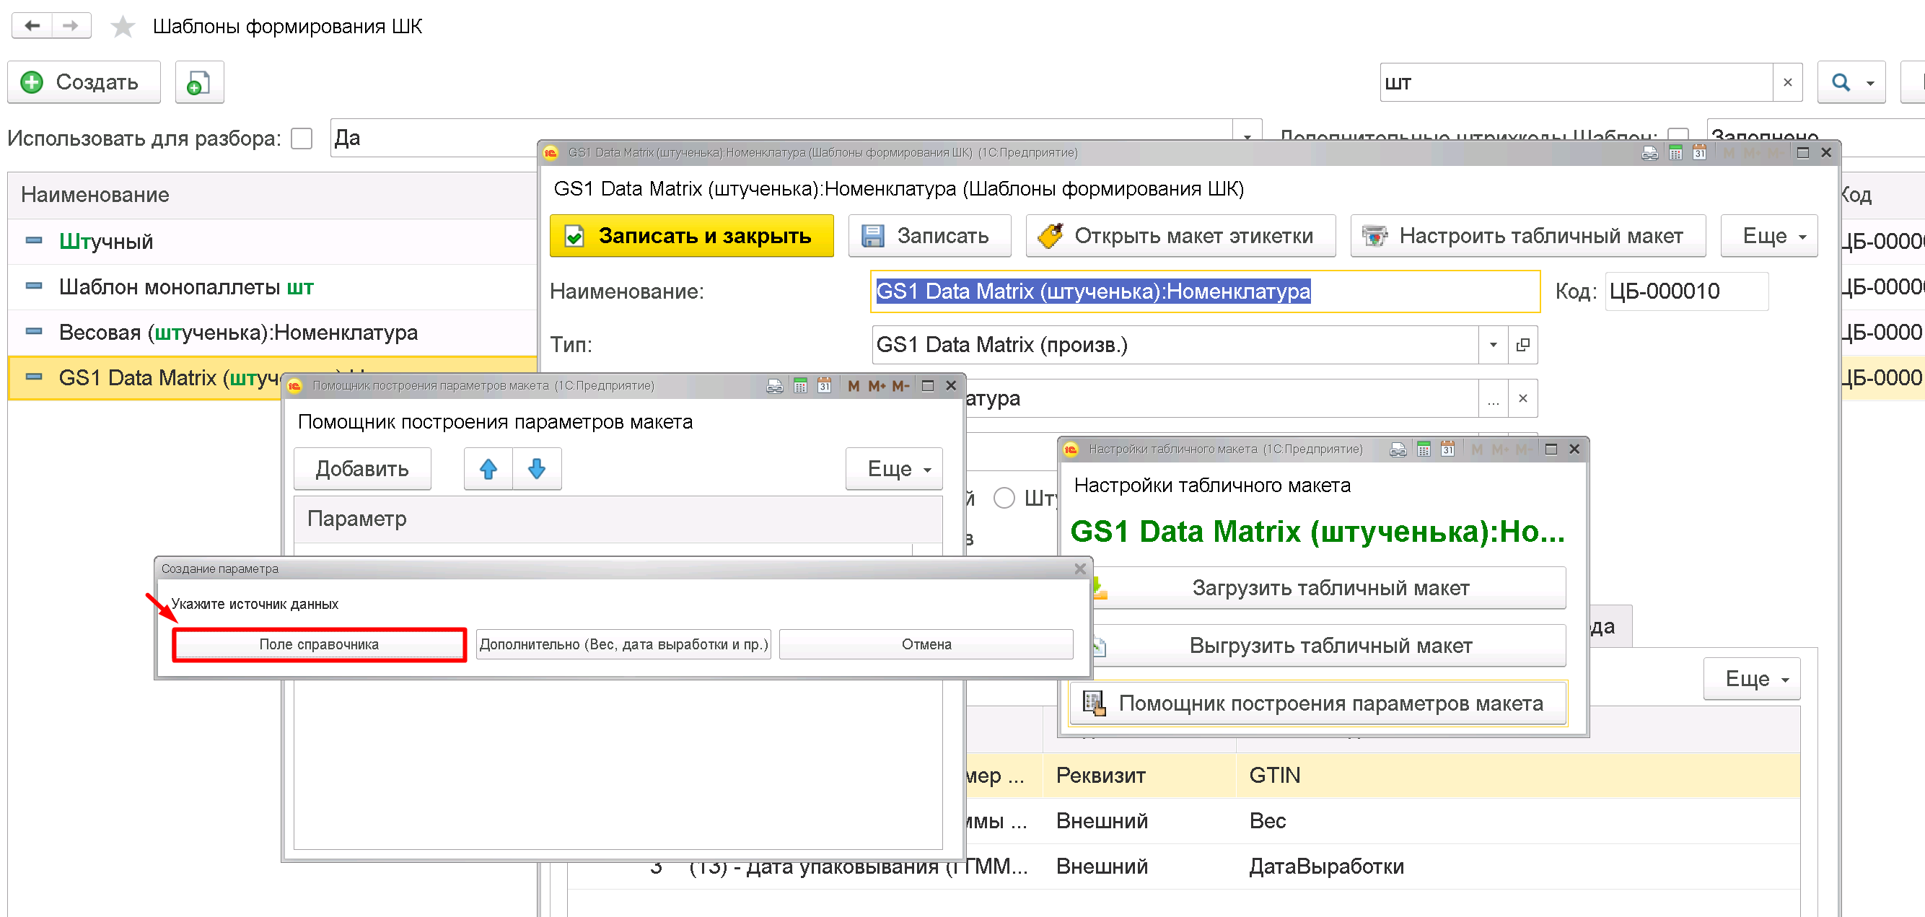Click 'Вес' cell in parameters table

1518,821
